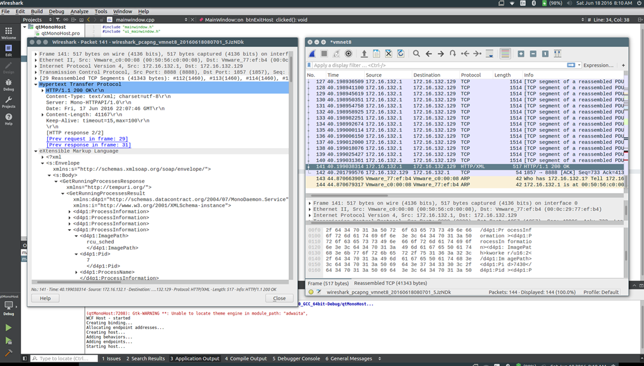Toggle auto-scroll during live capture

point(489,54)
